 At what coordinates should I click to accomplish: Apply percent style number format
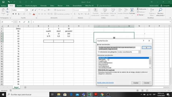click(x=79, y=14)
